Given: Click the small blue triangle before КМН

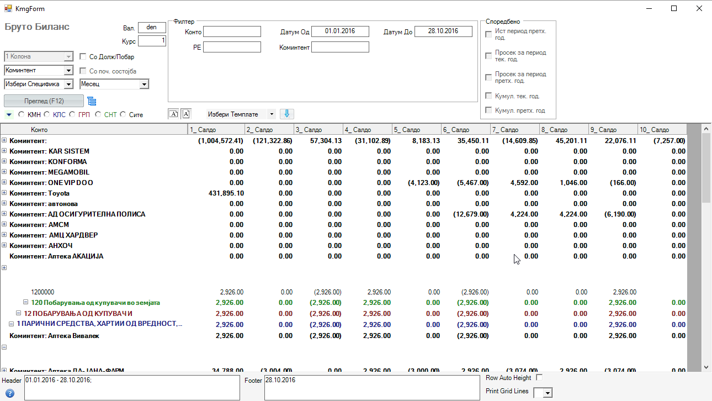Looking at the screenshot, I should pyautogui.click(x=9, y=115).
